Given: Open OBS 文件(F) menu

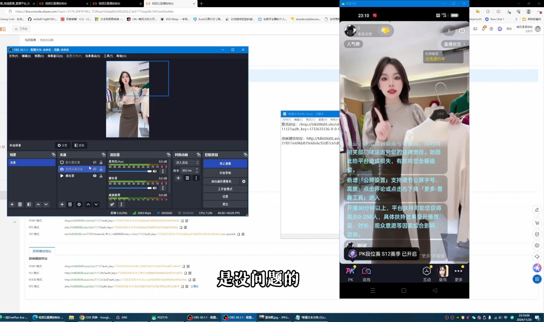Looking at the screenshot, I should coord(13,56).
